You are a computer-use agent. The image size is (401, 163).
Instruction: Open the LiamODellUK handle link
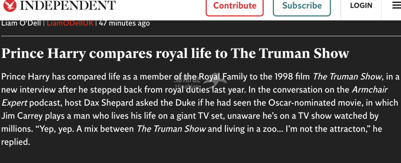pyautogui.click(x=70, y=23)
